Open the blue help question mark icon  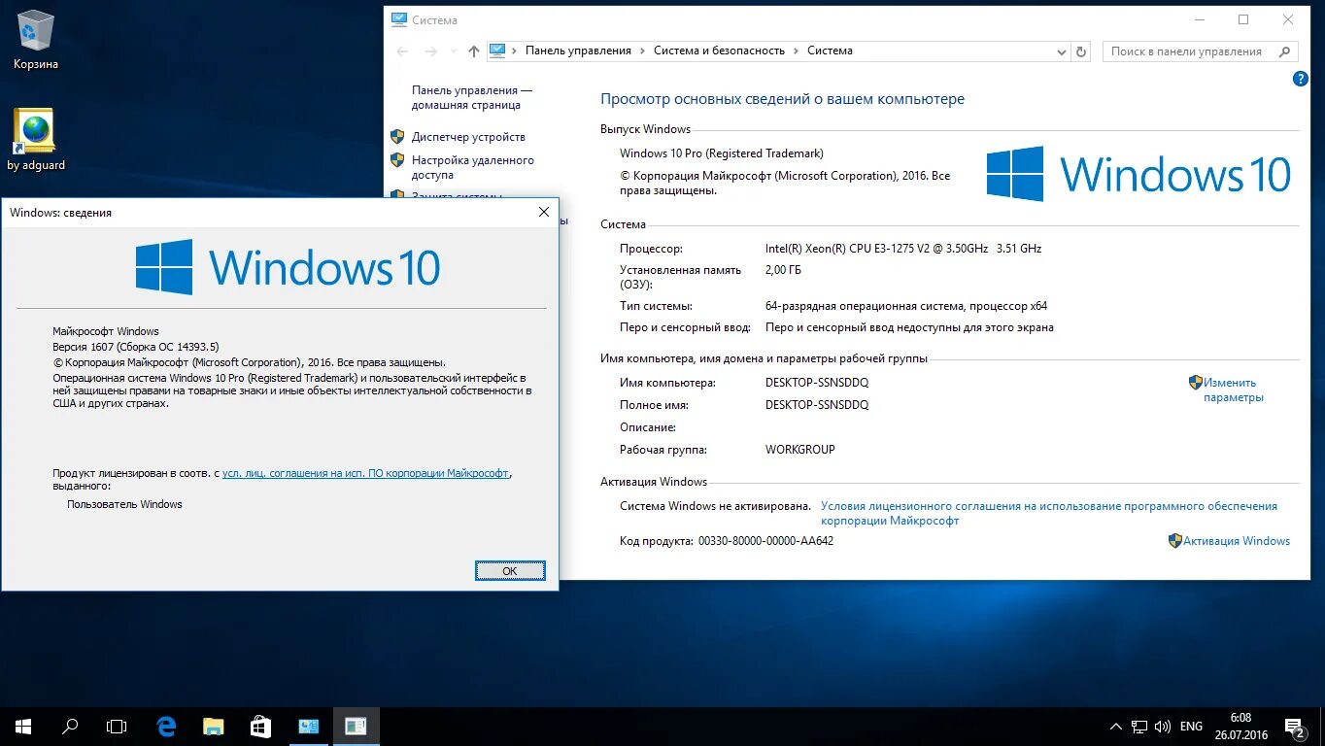(1301, 80)
